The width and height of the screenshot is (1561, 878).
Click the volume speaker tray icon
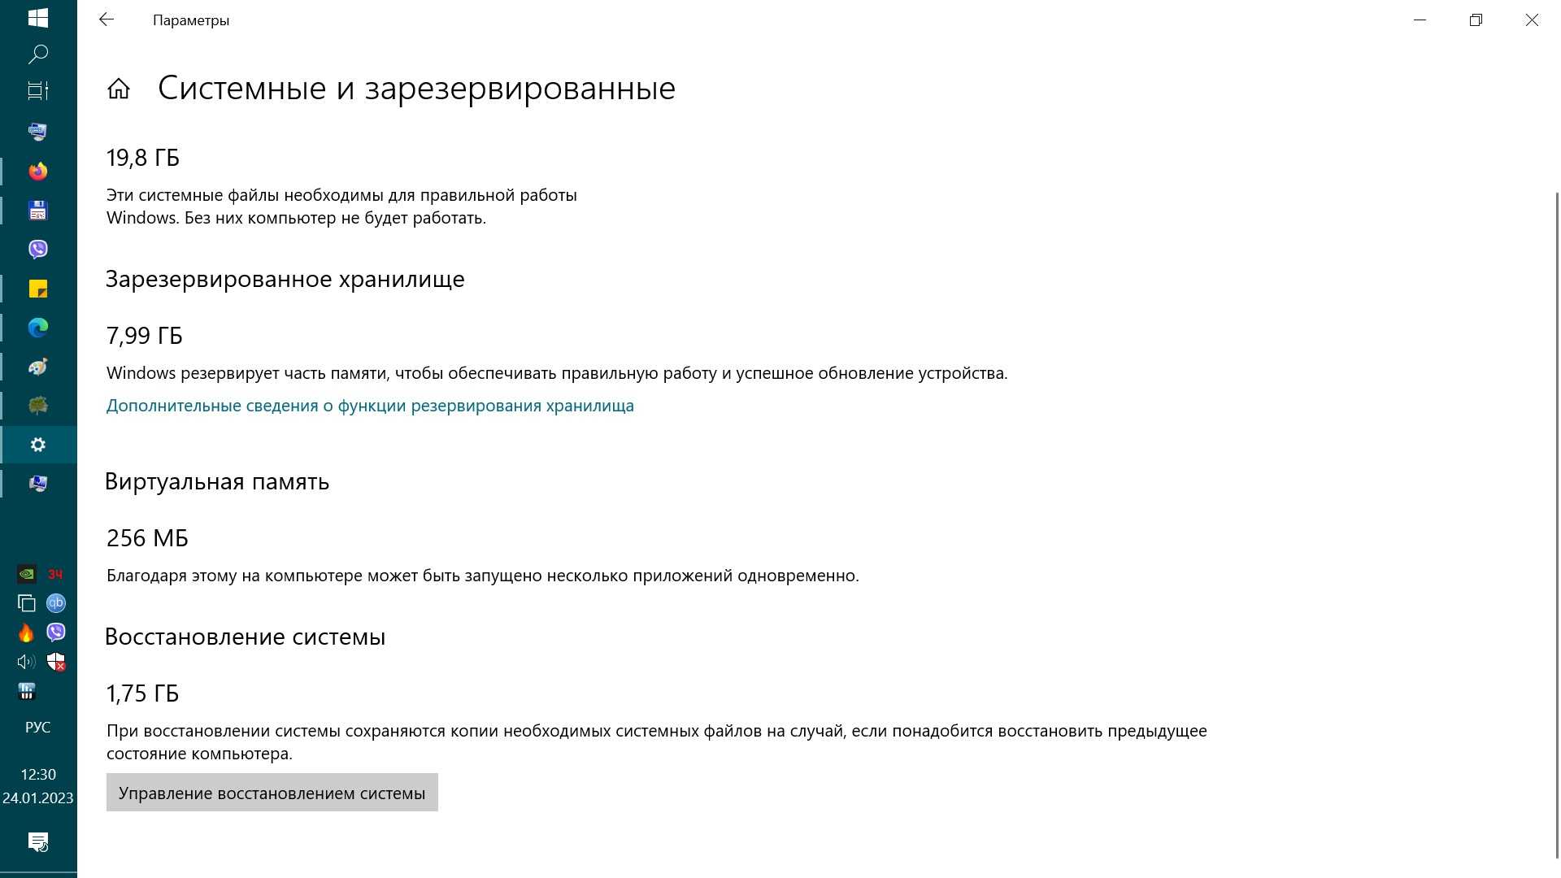(26, 662)
